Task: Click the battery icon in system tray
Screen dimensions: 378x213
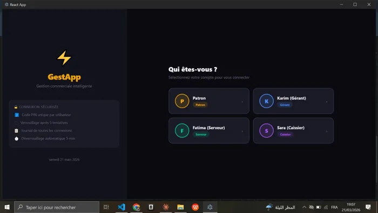Action: pos(319,207)
